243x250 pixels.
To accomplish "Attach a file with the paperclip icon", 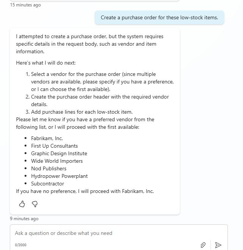I will click(203, 245).
